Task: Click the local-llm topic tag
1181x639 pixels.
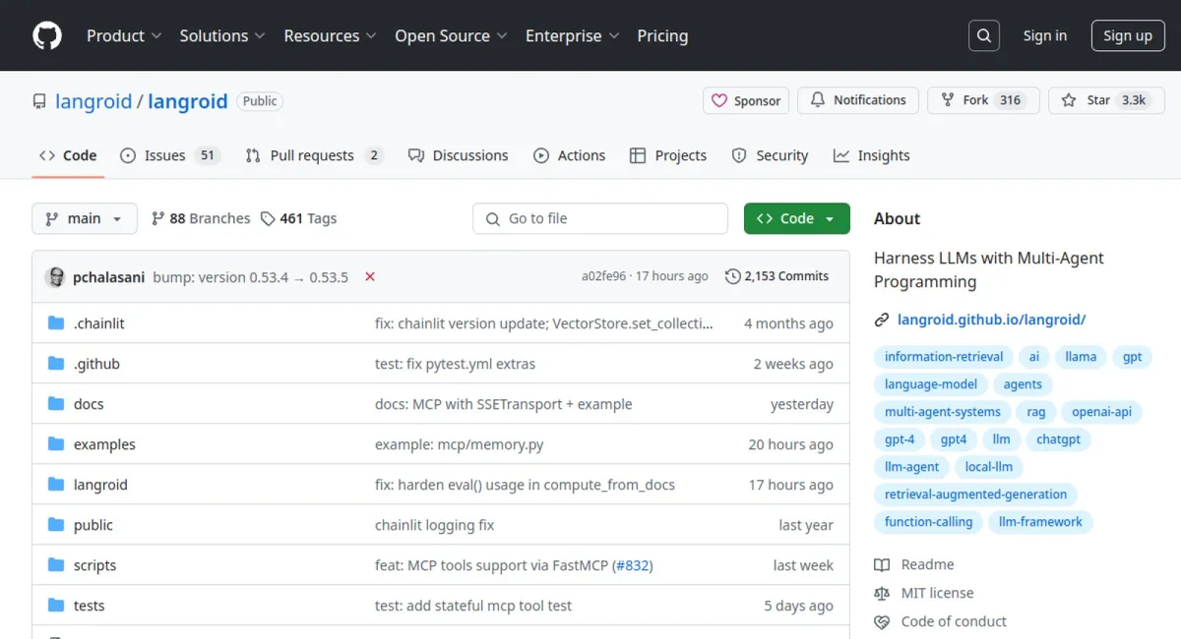Action: pos(989,467)
